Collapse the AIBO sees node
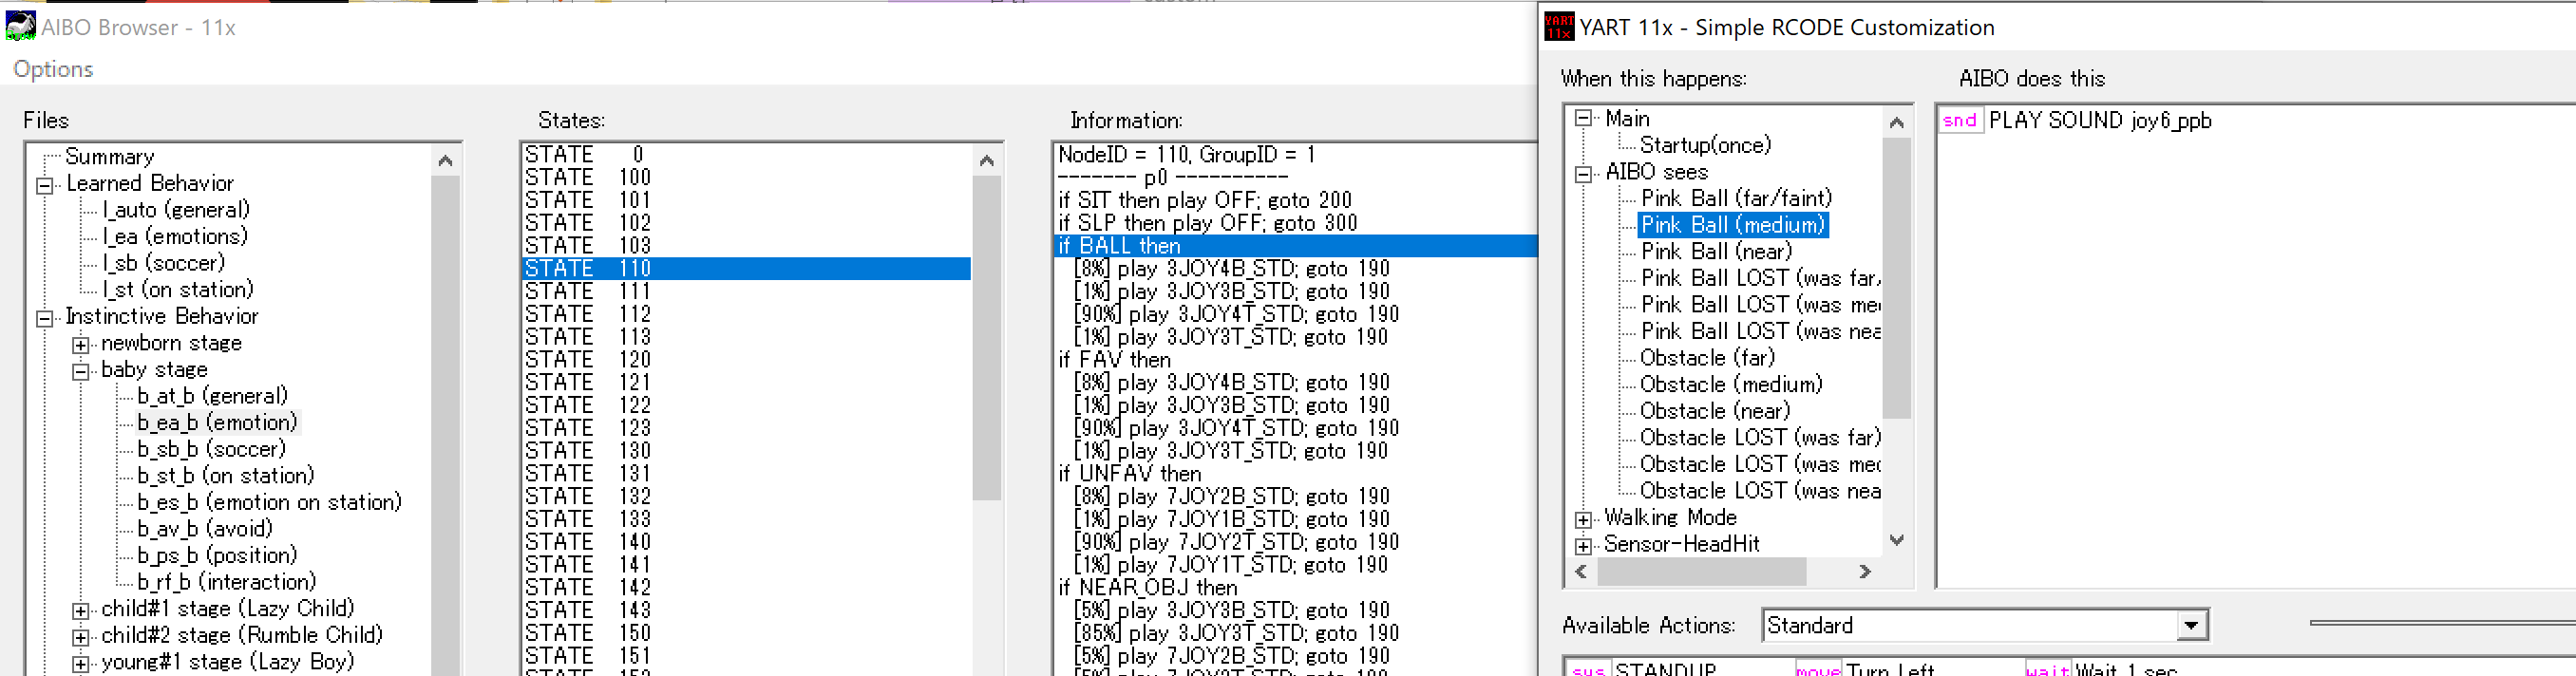 tap(1582, 173)
